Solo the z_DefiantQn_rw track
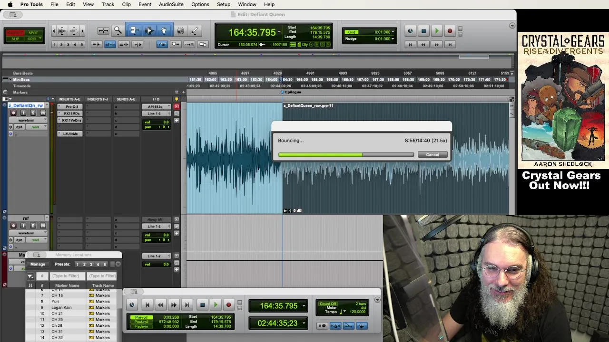This screenshot has width=609, height=342. [x=33, y=113]
